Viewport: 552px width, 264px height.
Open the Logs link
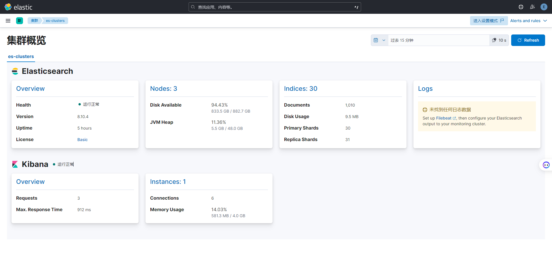coord(425,89)
